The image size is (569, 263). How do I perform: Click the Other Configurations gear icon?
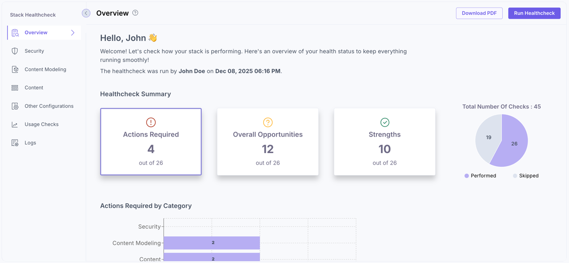15,106
